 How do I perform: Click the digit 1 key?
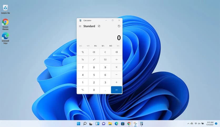(x=83, y=82)
